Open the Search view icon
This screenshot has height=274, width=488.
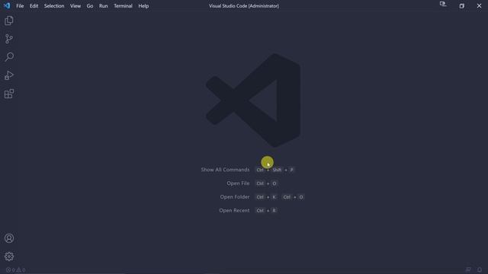point(9,57)
